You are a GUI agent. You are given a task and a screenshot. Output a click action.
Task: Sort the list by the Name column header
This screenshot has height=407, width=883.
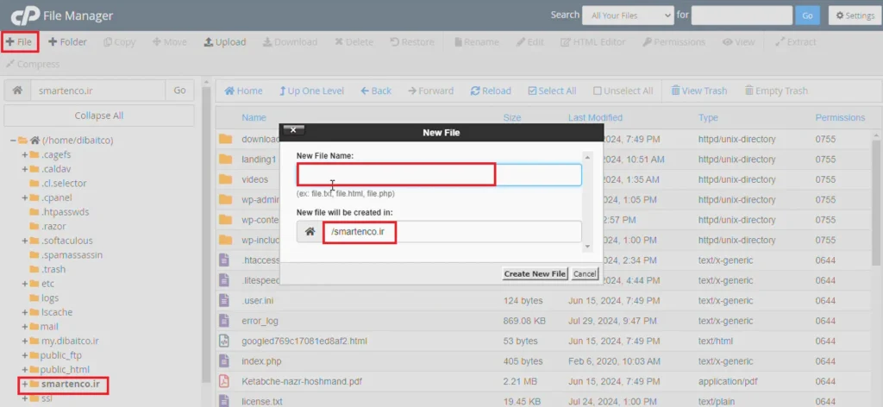point(254,117)
